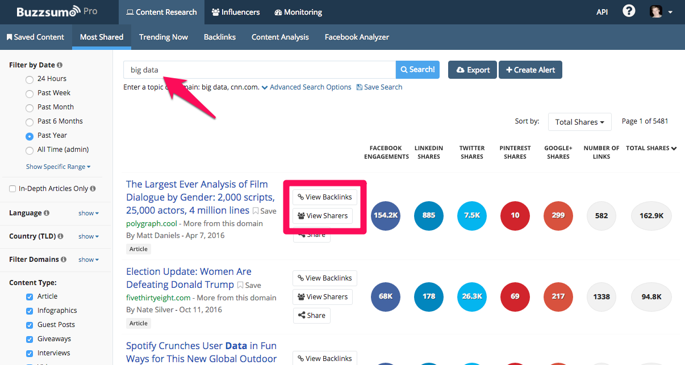The height and width of the screenshot is (365, 685).
Task: Uncheck the Infographics content type
Action: pos(30,311)
